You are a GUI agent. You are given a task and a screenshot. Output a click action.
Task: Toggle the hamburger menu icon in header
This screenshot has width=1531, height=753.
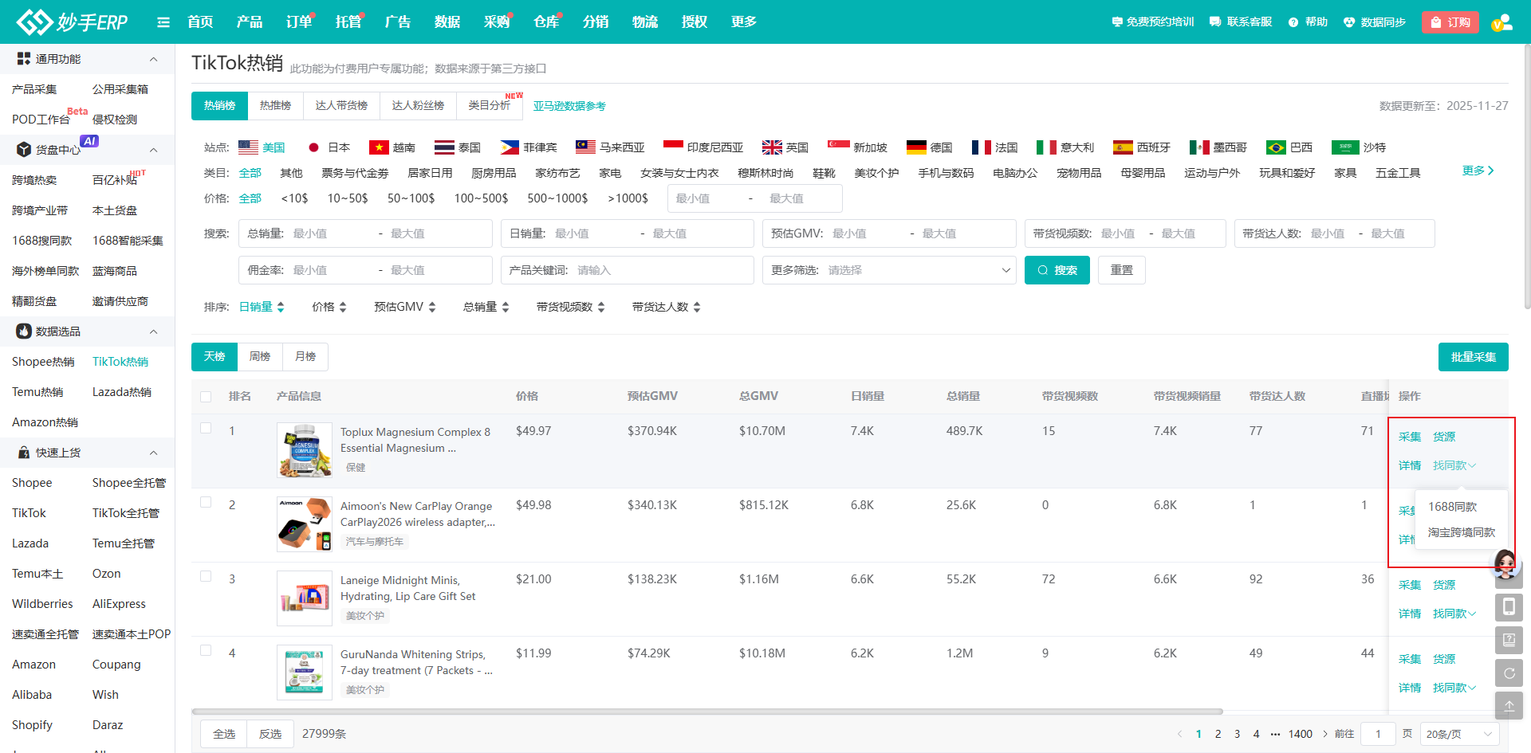pyautogui.click(x=163, y=22)
